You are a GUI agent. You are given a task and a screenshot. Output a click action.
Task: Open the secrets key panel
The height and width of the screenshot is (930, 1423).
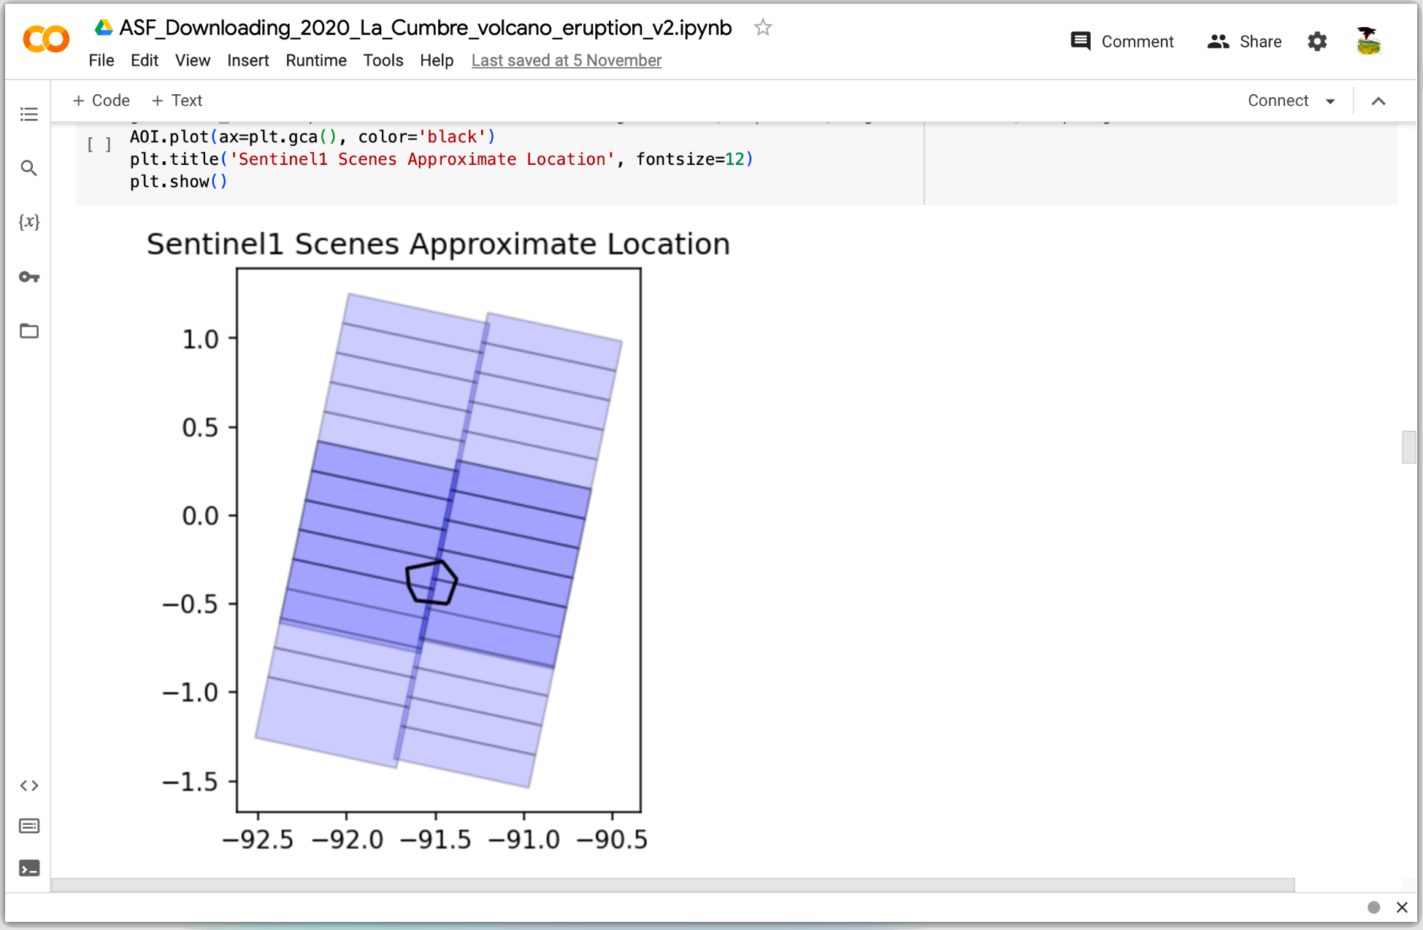pos(29,277)
